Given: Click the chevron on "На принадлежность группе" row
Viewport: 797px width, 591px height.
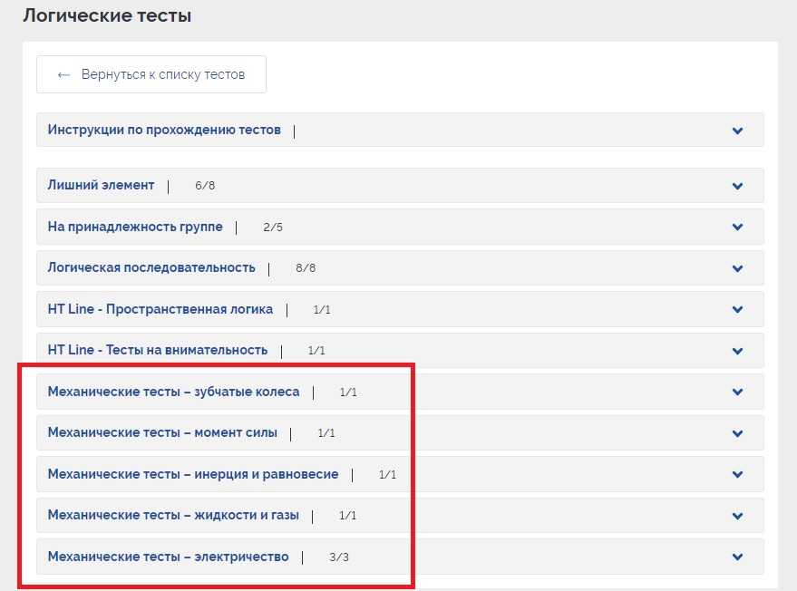Looking at the screenshot, I should click(x=737, y=228).
